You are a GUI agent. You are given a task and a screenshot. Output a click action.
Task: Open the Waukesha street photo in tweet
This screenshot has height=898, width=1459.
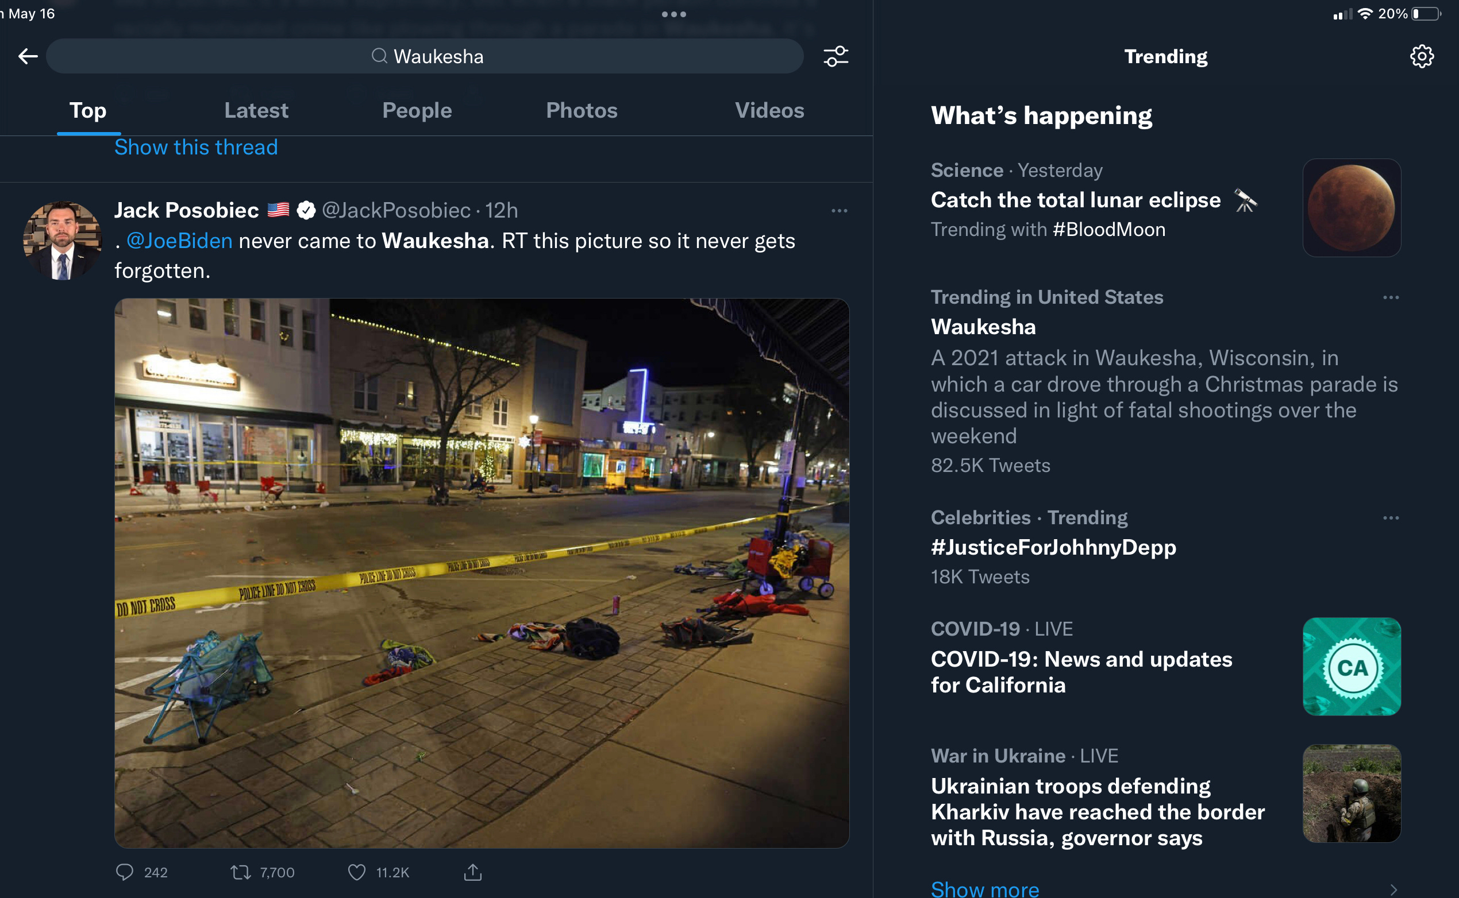482,573
